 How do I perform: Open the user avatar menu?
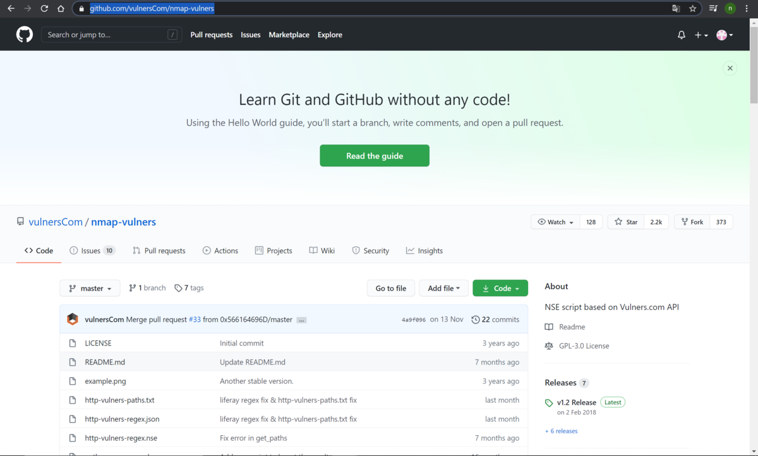pyautogui.click(x=725, y=35)
